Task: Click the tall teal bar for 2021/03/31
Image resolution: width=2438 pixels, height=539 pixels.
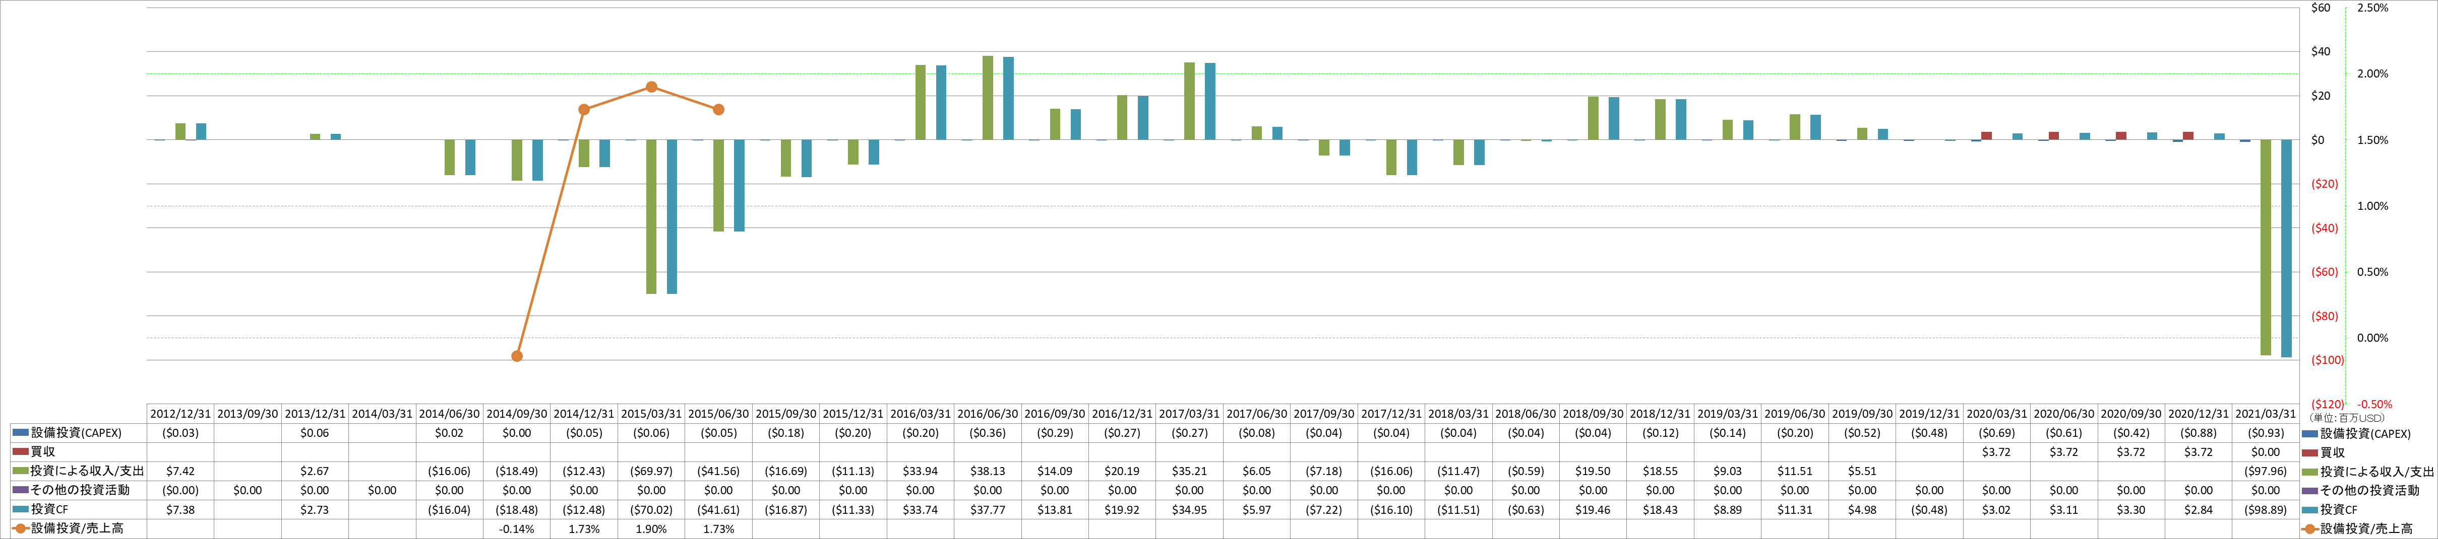Action: coord(2287,249)
